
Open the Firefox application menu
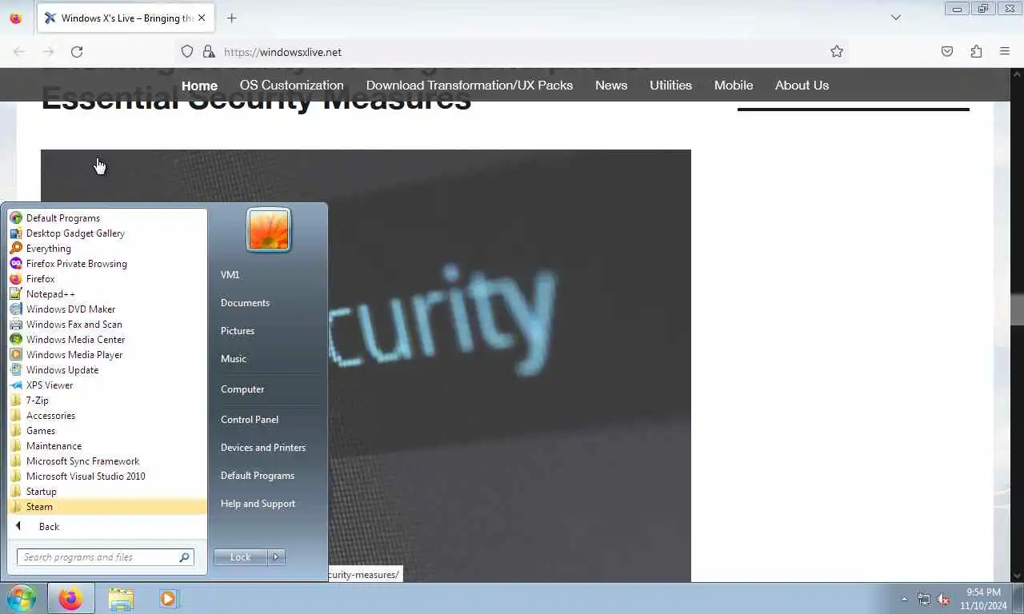pyautogui.click(x=1005, y=52)
